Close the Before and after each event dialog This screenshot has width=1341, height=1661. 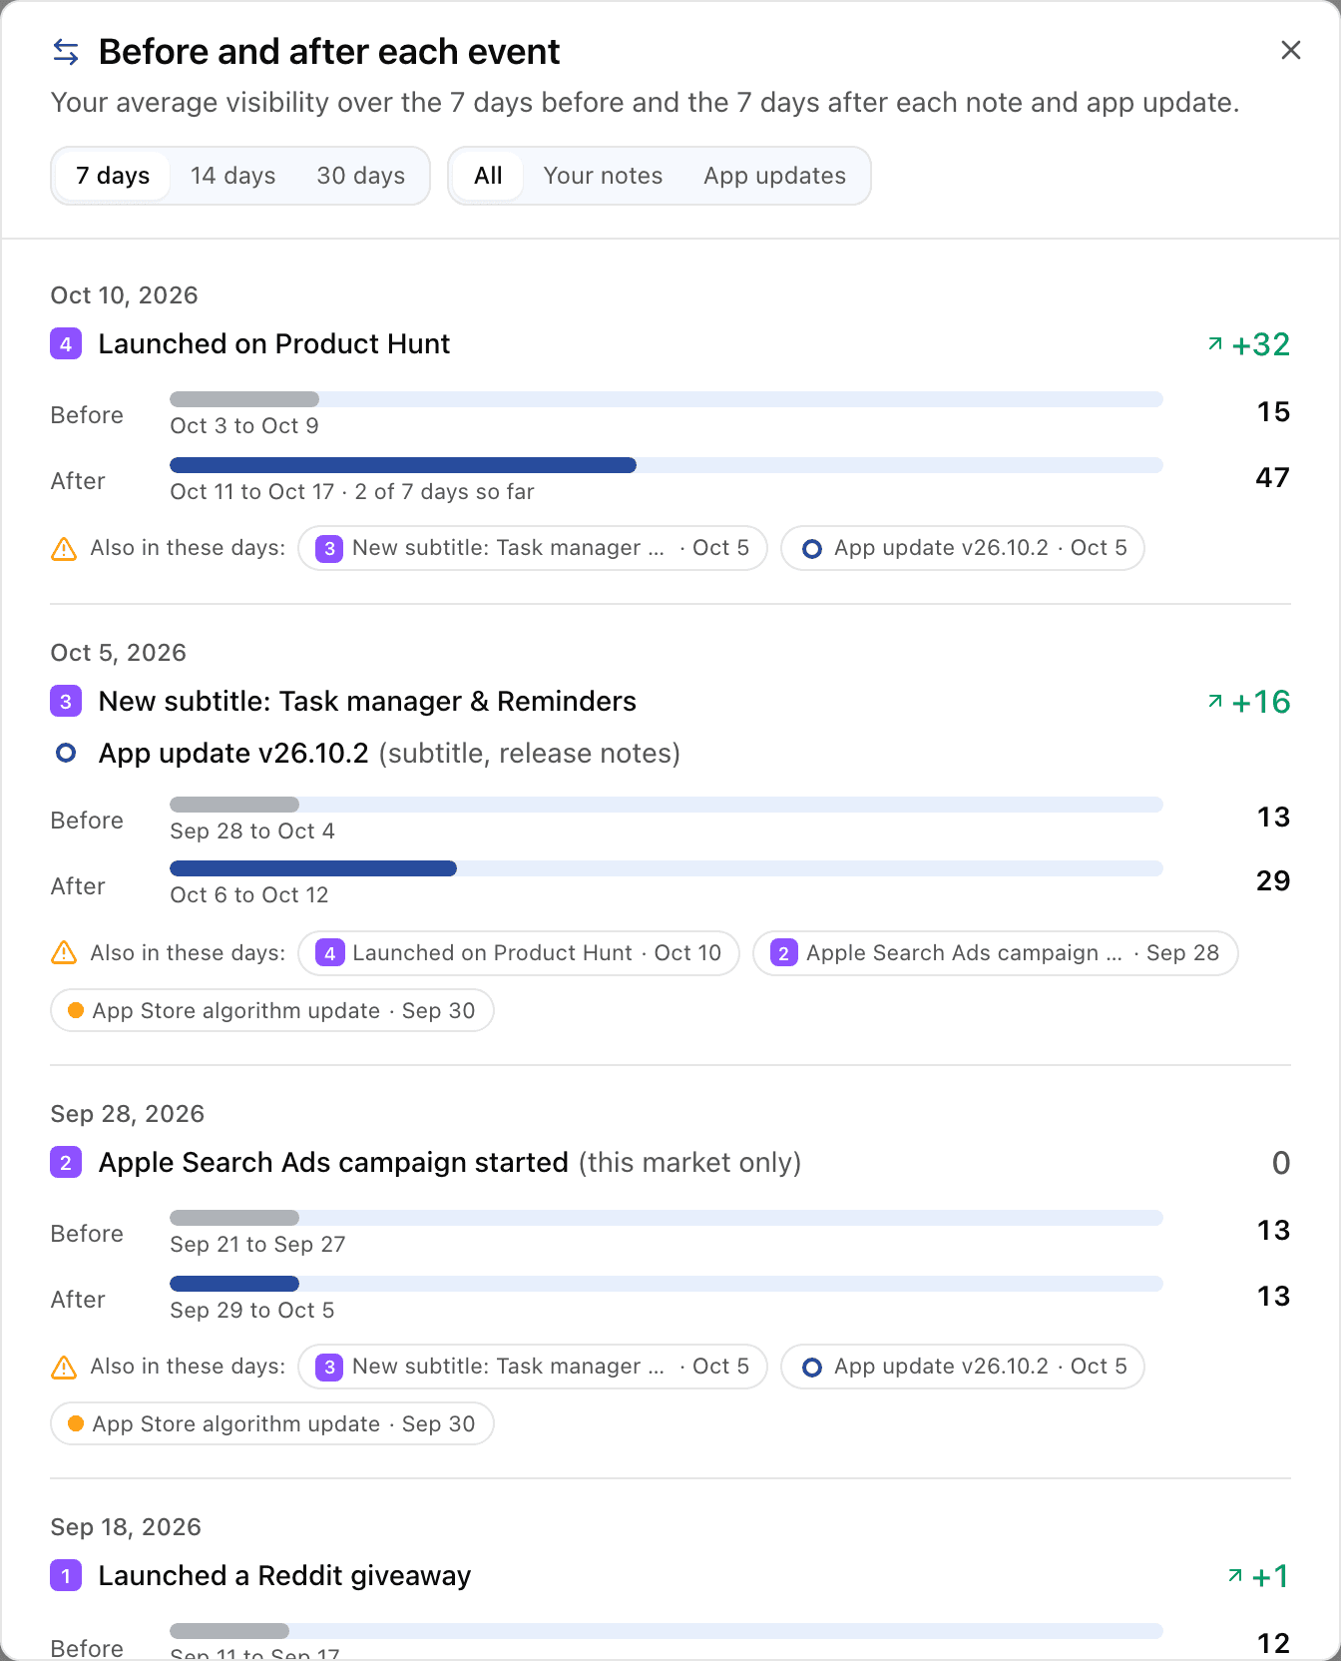point(1290,50)
